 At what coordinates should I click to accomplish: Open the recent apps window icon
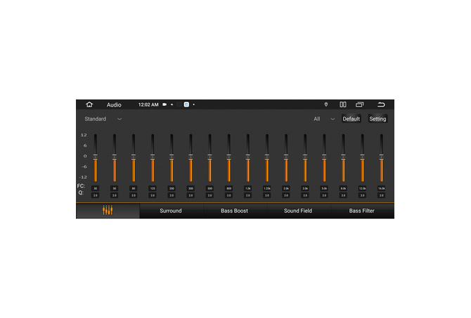coord(360,105)
